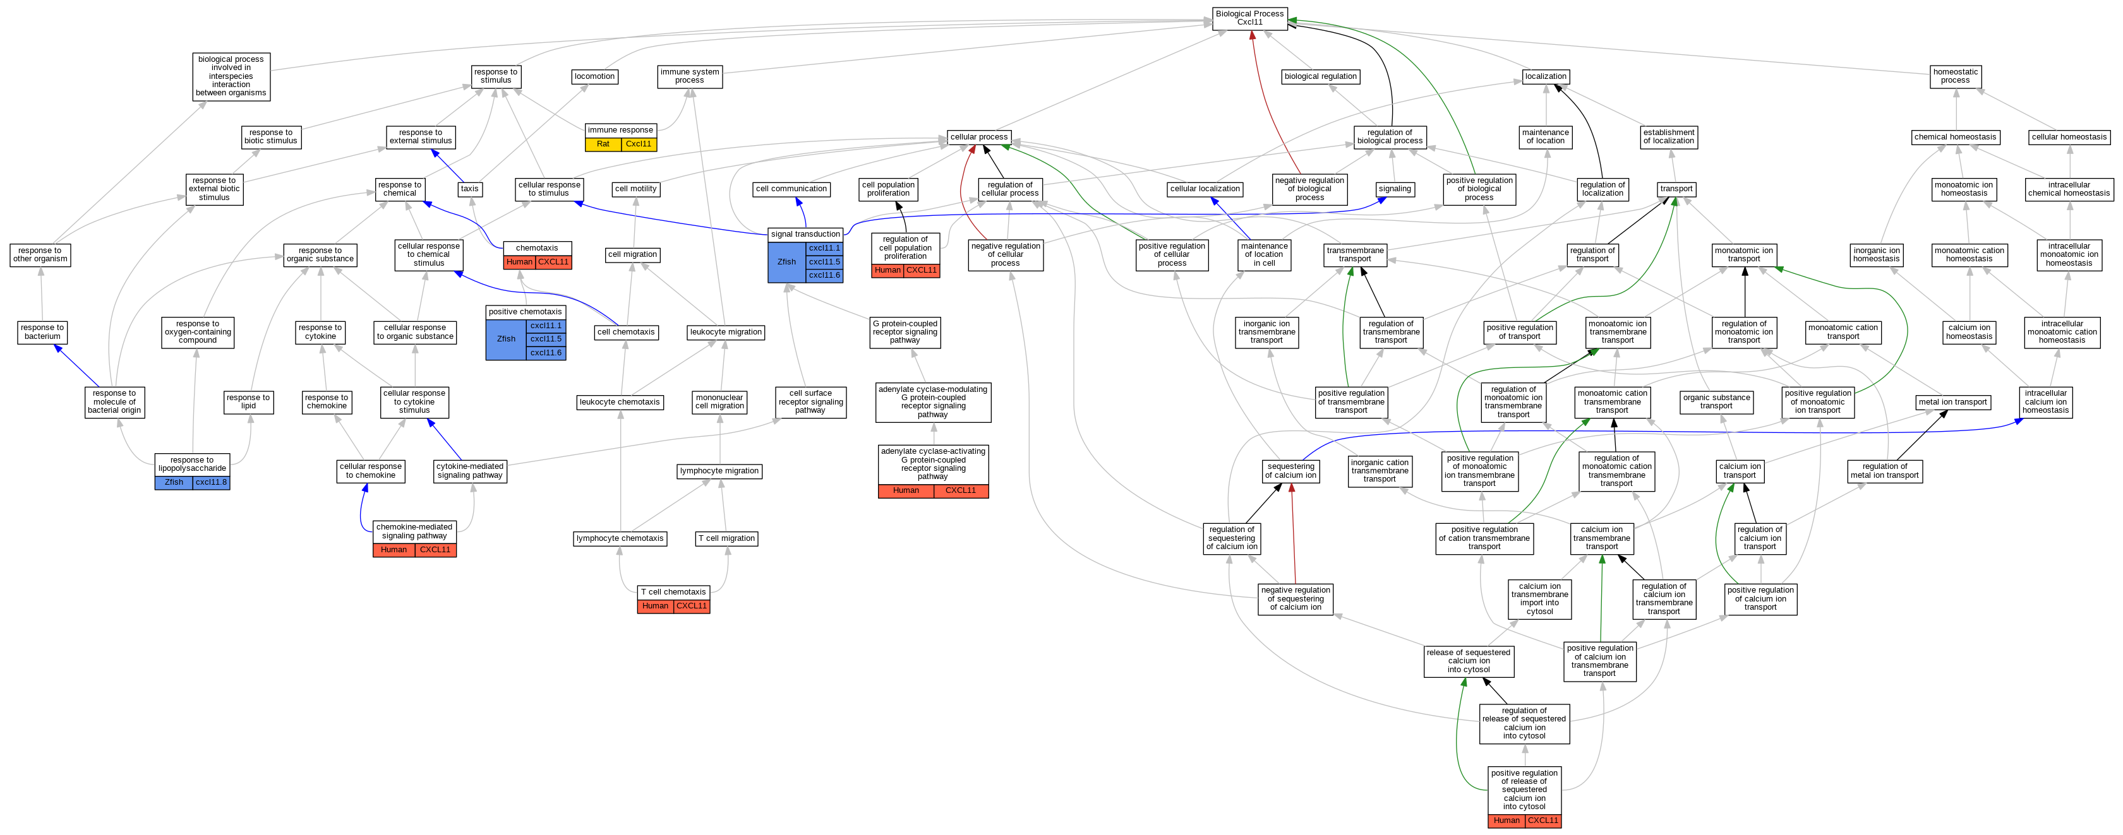2123x835 pixels.
Task: Select the 'response to lipid' node
Action: (x=248, y=402)
